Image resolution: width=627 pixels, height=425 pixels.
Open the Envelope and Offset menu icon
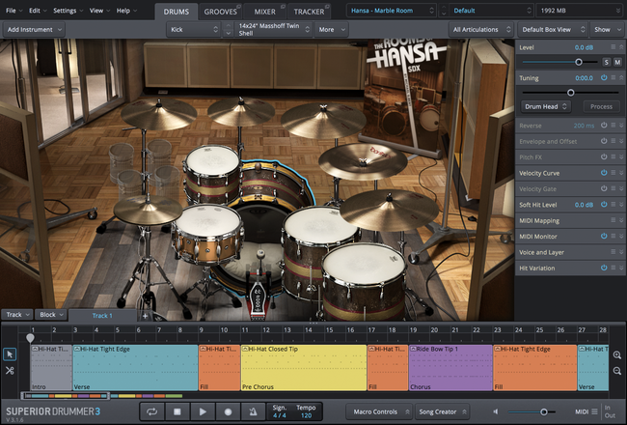pyautogui.click(x=613, y=141)
